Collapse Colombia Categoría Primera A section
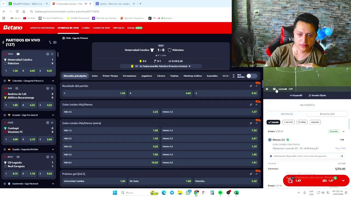 (x=53, y=81)
